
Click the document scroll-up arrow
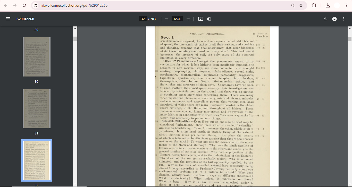[350, 28]
